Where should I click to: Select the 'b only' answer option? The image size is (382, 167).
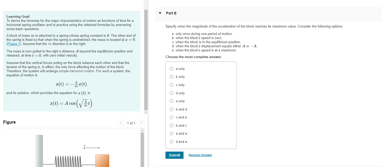click(x=171, y=77)
